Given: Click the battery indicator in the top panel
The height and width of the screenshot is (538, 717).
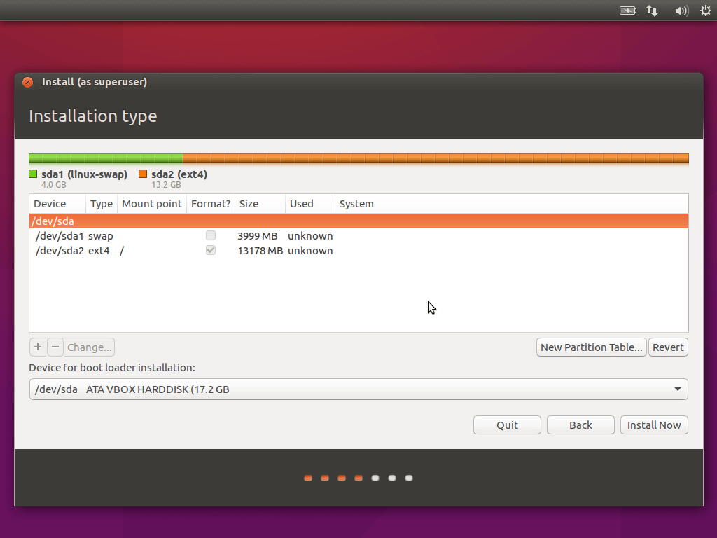Looking at the screenshot, I should 627,11.
